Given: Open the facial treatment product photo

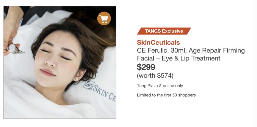Looking at the screenshot, I should 60,62.
